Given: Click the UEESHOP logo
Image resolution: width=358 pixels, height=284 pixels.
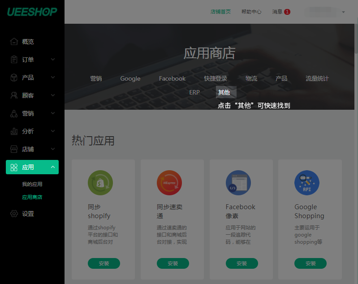Looking at the screenshot, I should [x=32, y=12].
